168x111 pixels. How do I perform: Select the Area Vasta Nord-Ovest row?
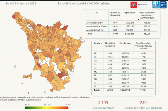[x=121, y=26]
